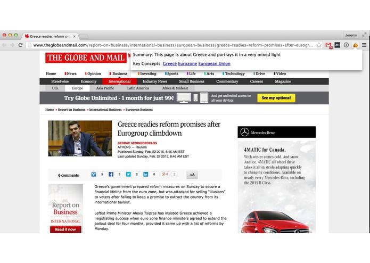Open the Arts section
This screenshot has height=263, width=370.
point(209,73)
